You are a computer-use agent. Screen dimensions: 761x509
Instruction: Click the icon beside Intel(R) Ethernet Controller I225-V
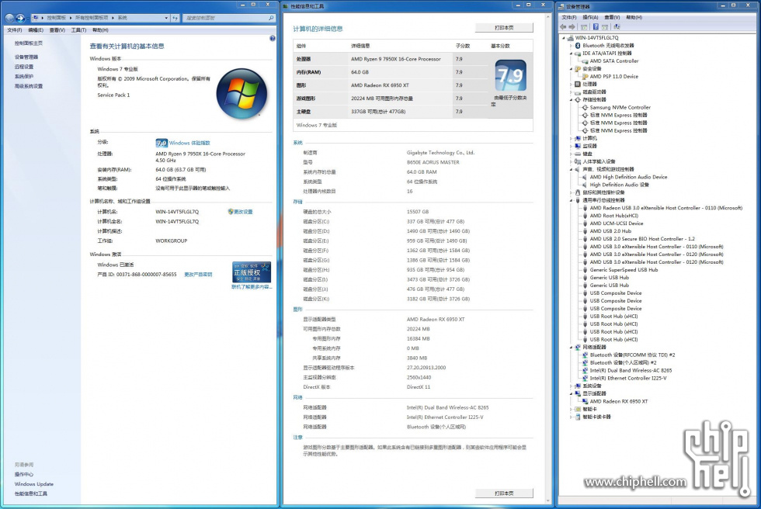point(585,379)
